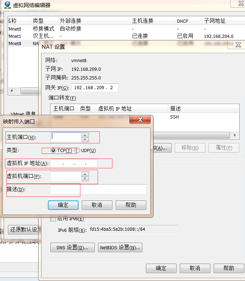The height and width of the screenshot is (281, 245).
Task: Select the SSH port forwarding entry
Action: tap(174, 117)
